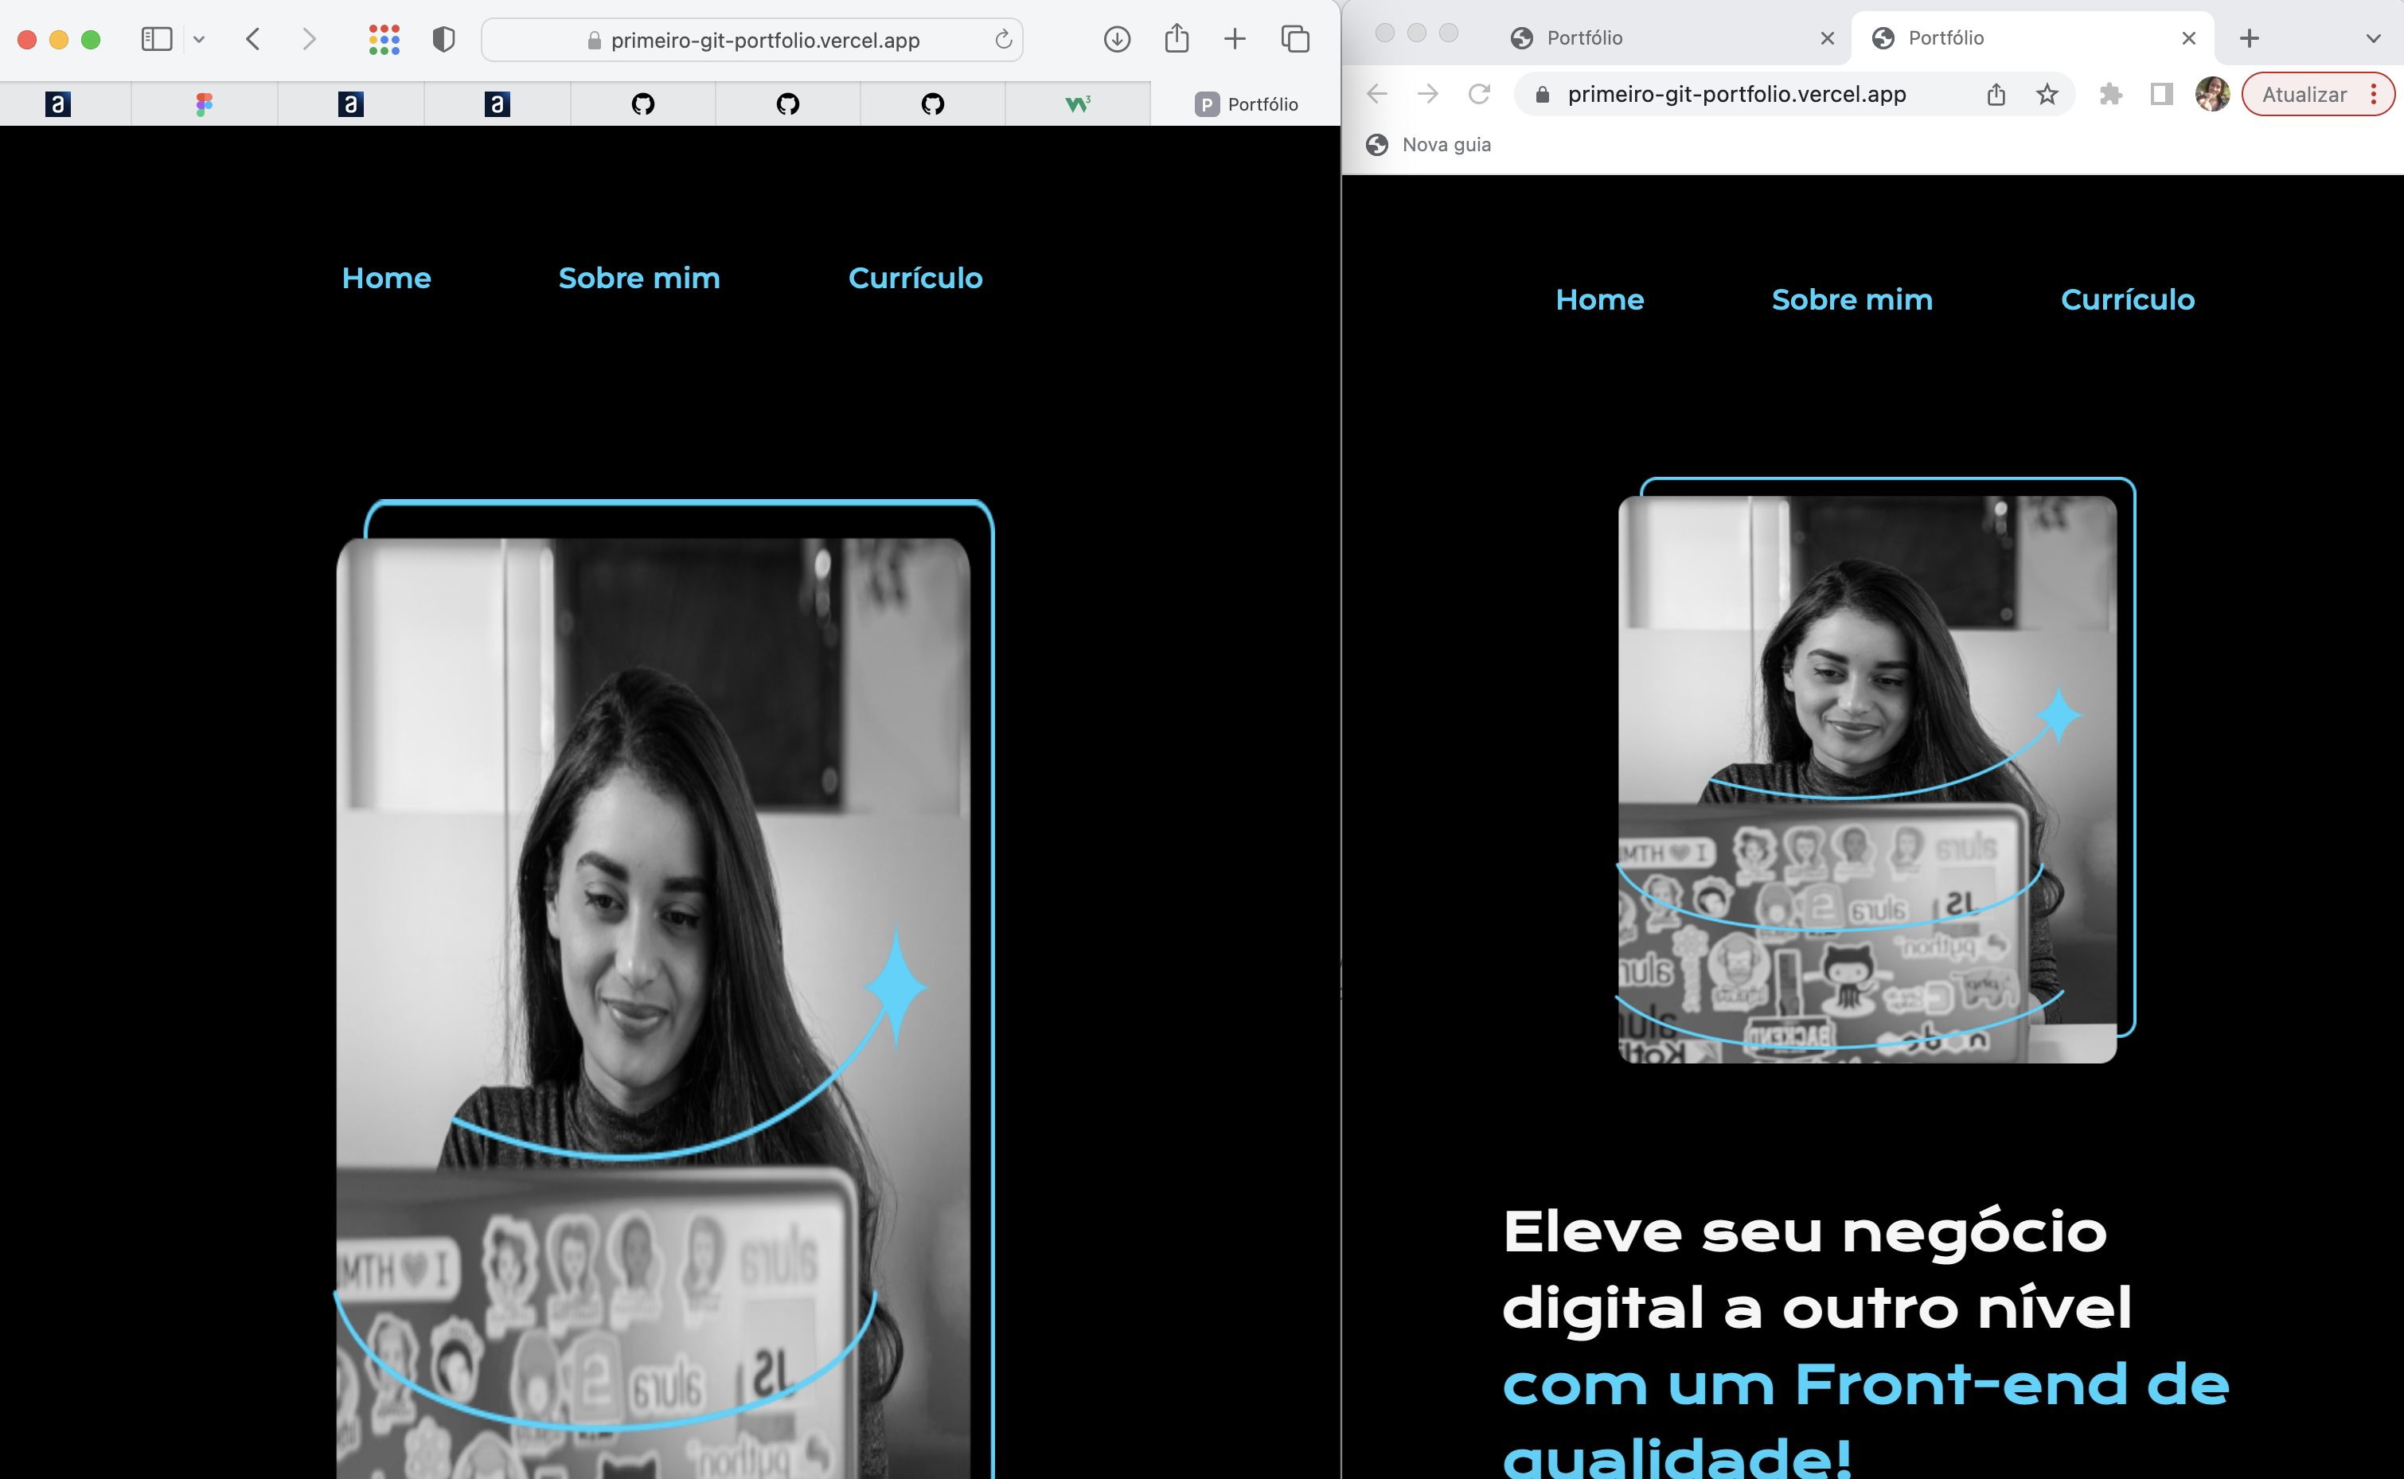Show Safari downloads

(x=1117, y=39)
